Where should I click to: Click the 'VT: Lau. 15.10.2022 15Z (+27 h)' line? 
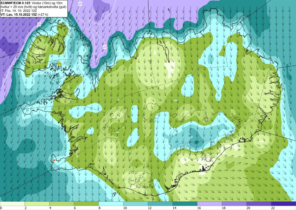pyautogui.click(x=24, y=15)
